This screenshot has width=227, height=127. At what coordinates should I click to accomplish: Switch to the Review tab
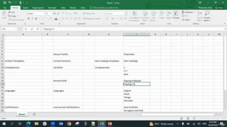(x=73, y=8)
